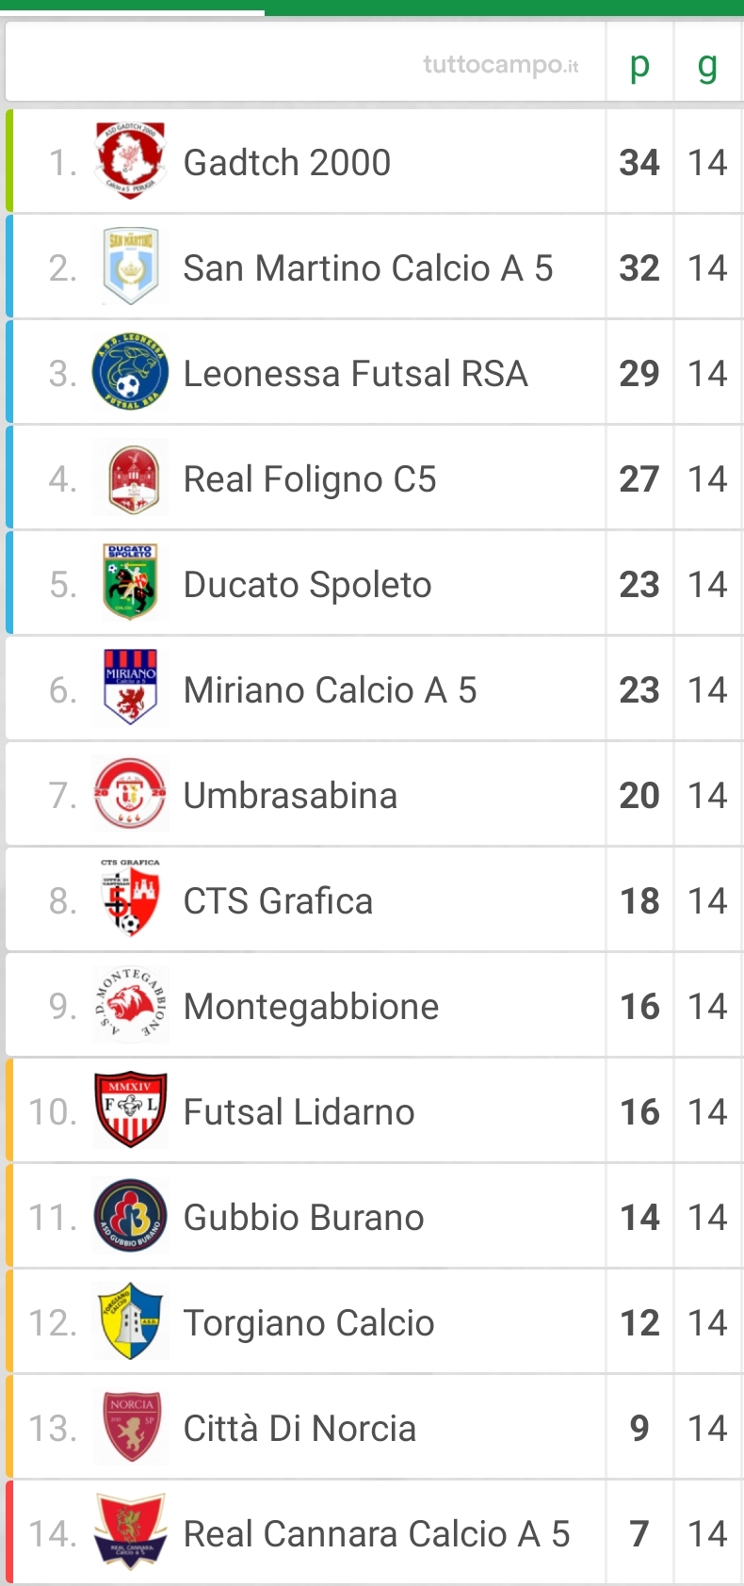Tap the Leonessa Futsal RSA badge
The width and height of the screenshot is (744, 1586).
coord(131,372)
